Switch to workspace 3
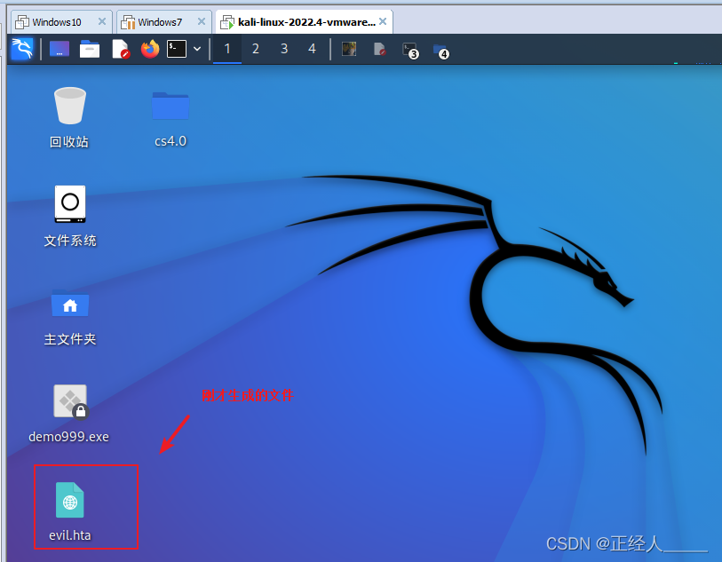Screen dimensions: 722x562 click(x=284, y=48)
